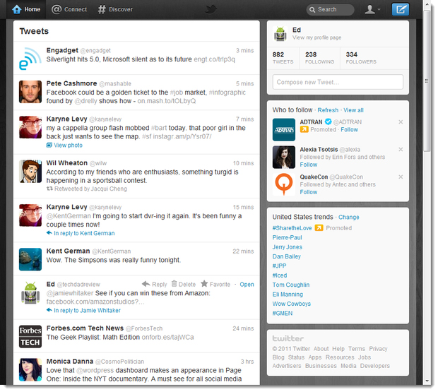This screenshot has width=438, height=392.
Task: Click the Promoted arrow icon beside ADTRAN
Action: (x=304, y=129)
